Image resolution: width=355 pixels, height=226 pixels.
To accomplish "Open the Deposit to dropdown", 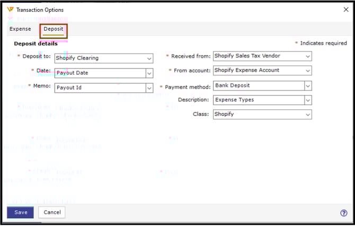I will [x=104, y=58].
